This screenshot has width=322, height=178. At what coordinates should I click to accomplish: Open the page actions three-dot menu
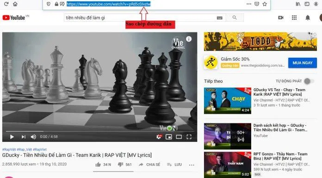pos(249,4)
